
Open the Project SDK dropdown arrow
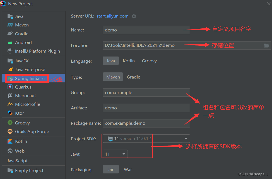[186, 139]
